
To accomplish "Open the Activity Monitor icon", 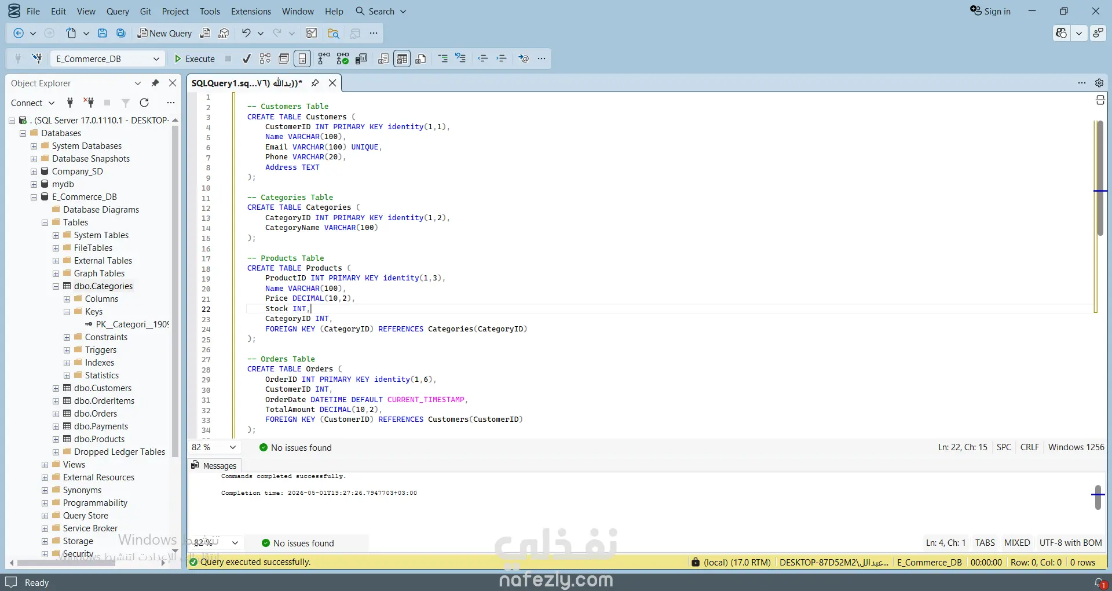I will 312,34.
